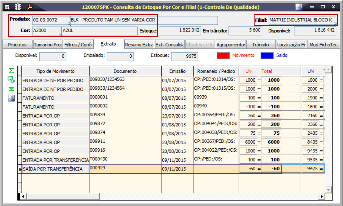343x206 pixels.
Task: Open the Trânsito tab
Action: coord(260,45)
